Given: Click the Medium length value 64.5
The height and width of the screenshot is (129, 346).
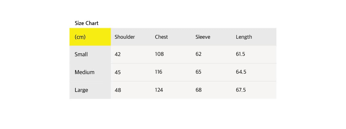Looking at the screenshot, I should click(x=241, y=72).
